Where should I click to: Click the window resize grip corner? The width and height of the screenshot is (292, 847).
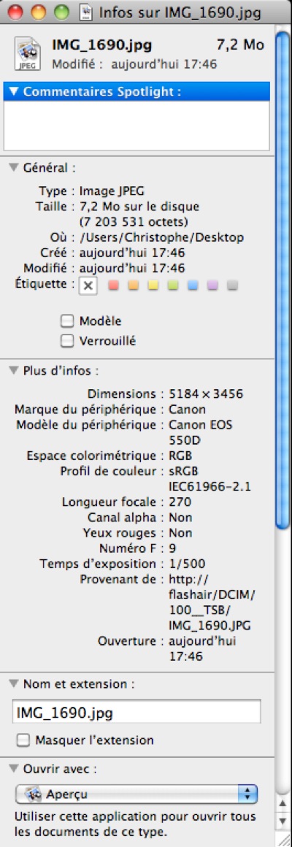click(283, 838)
